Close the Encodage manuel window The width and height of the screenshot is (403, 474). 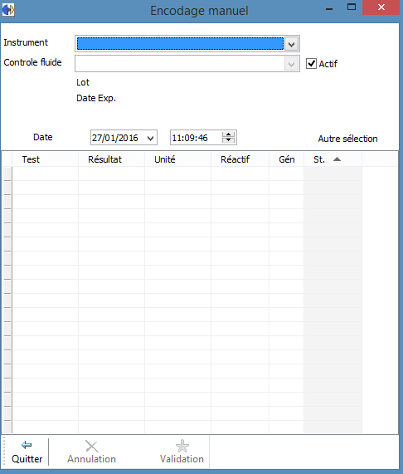(381, 7)
